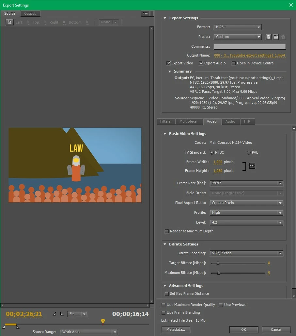296x336 pixels.
Task: Switch to the Source tab
Action: 10,13
